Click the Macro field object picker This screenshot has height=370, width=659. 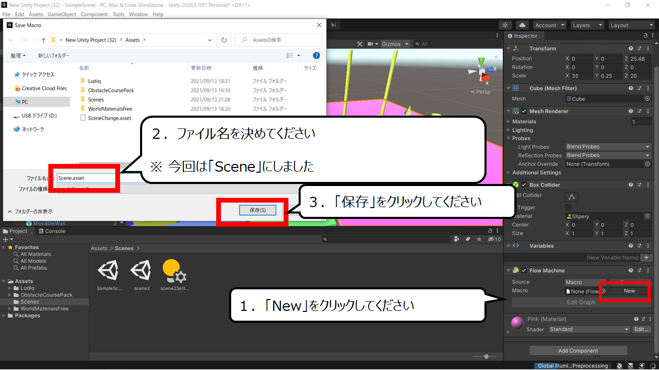point(602,291)
